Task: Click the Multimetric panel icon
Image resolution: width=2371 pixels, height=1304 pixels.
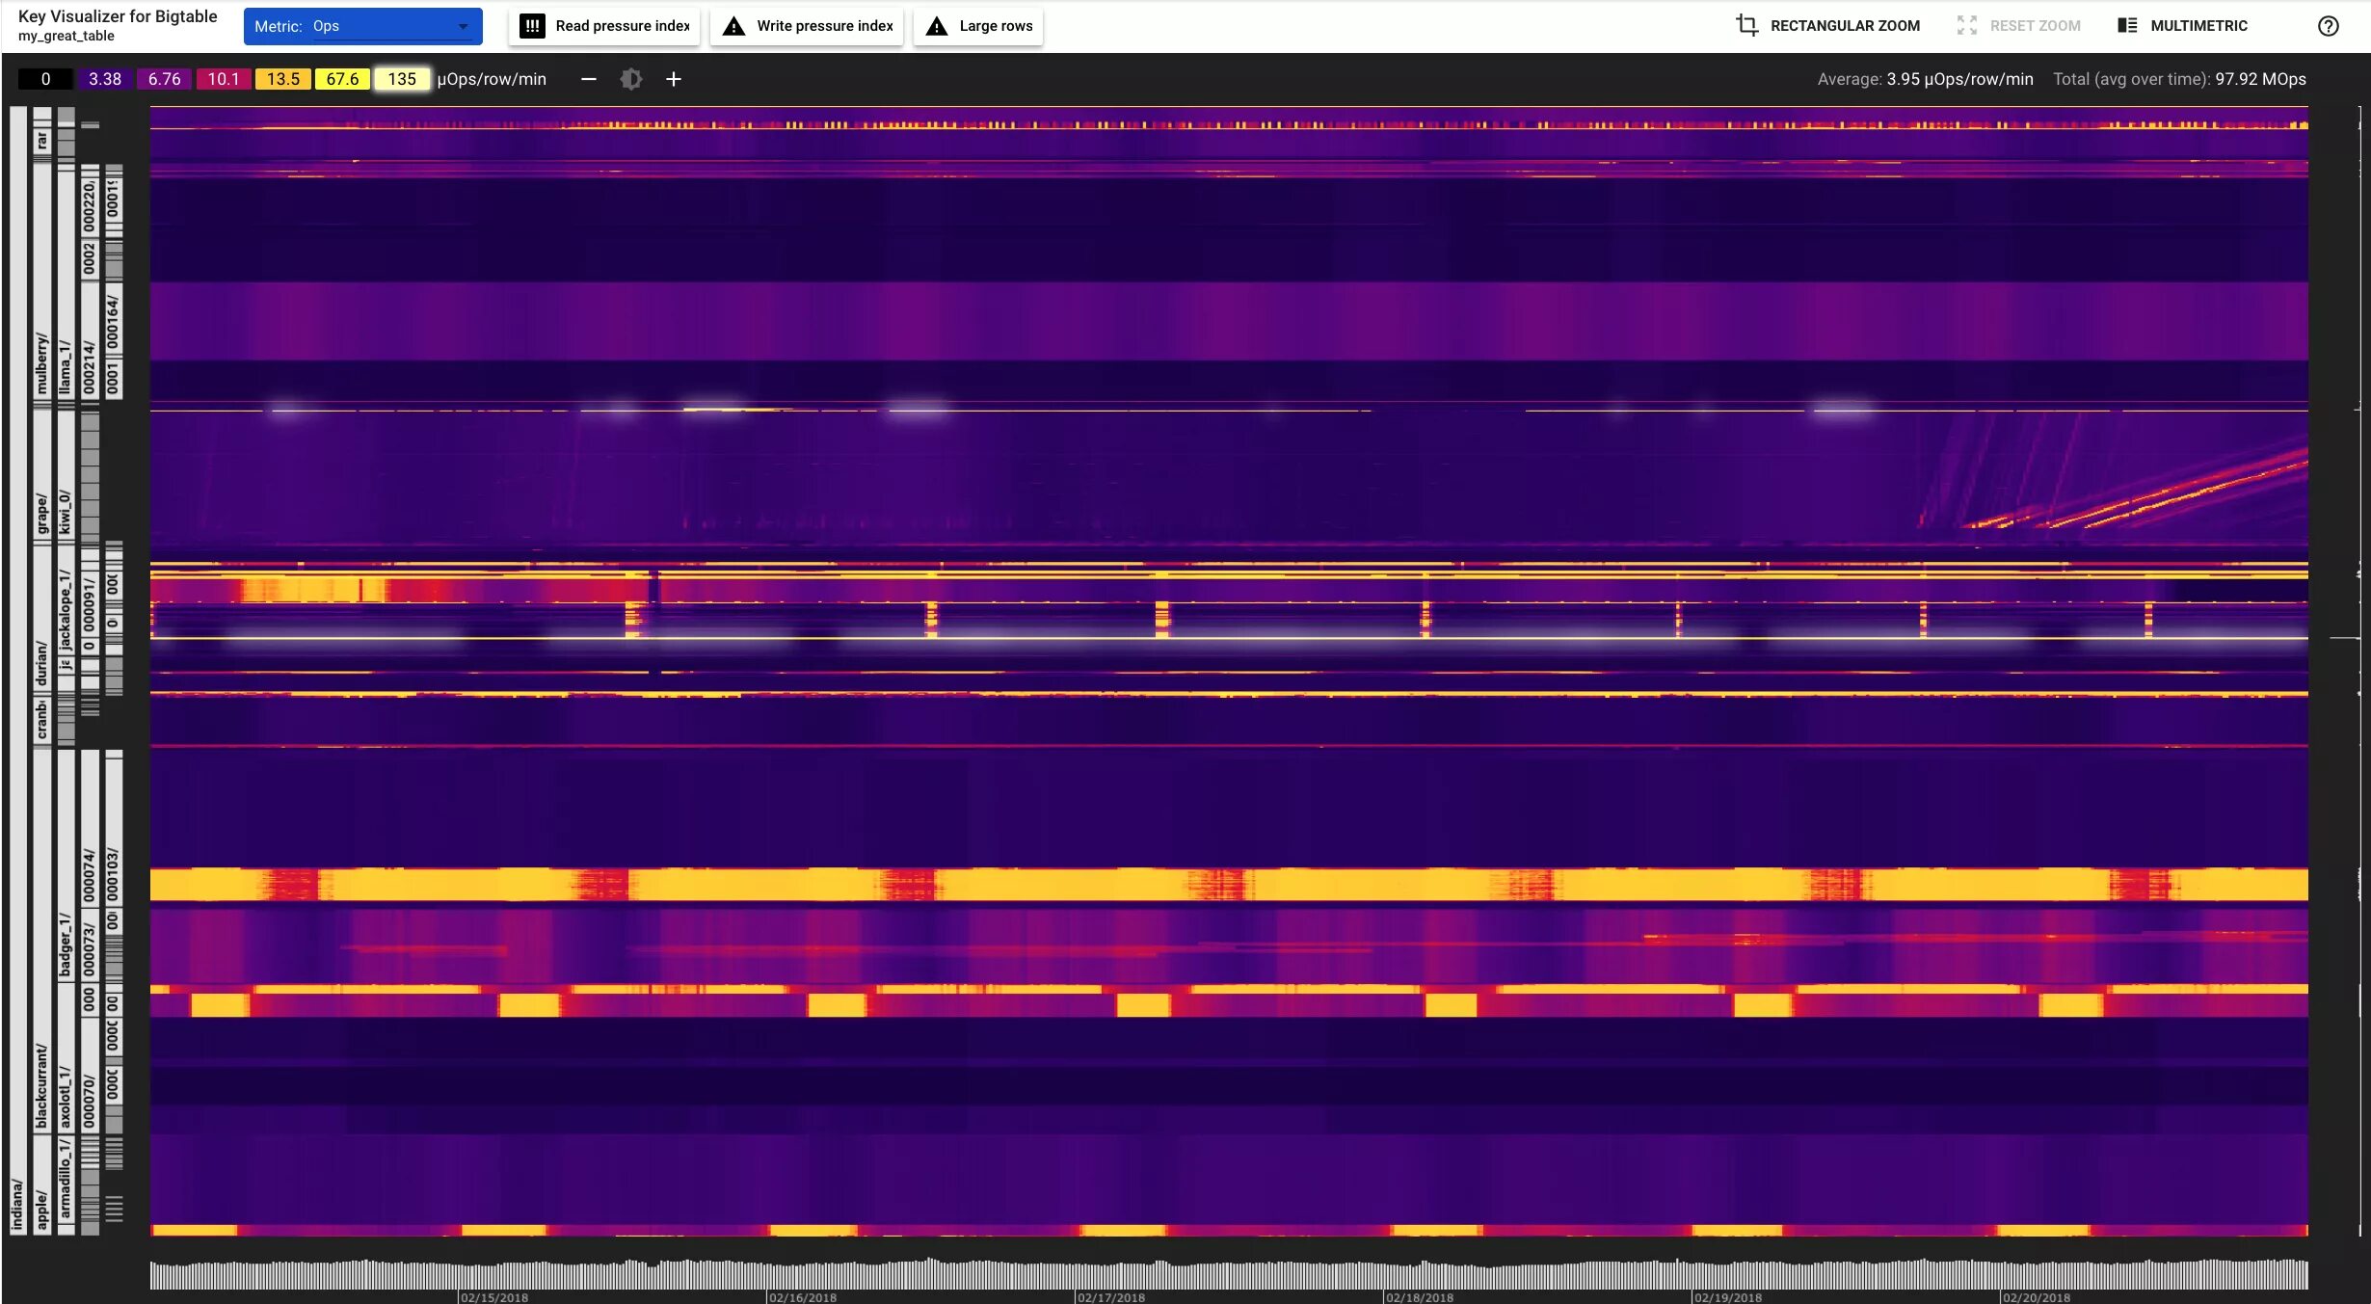Action: (x=2127, y=26)
